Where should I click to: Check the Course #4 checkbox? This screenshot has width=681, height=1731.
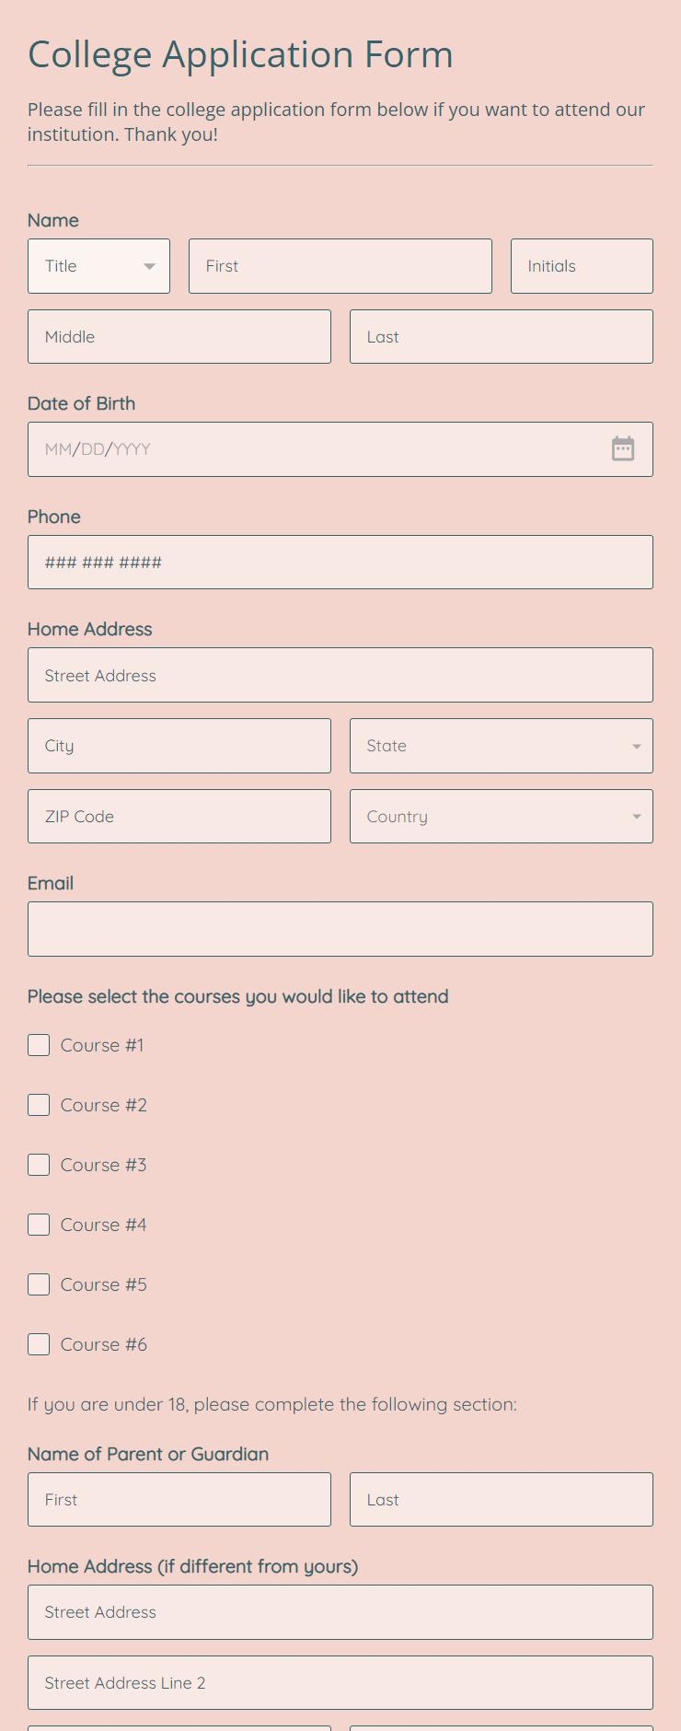click(39, 1225)
